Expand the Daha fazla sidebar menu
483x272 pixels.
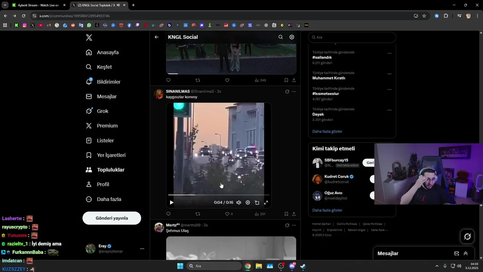click(103, 199)
